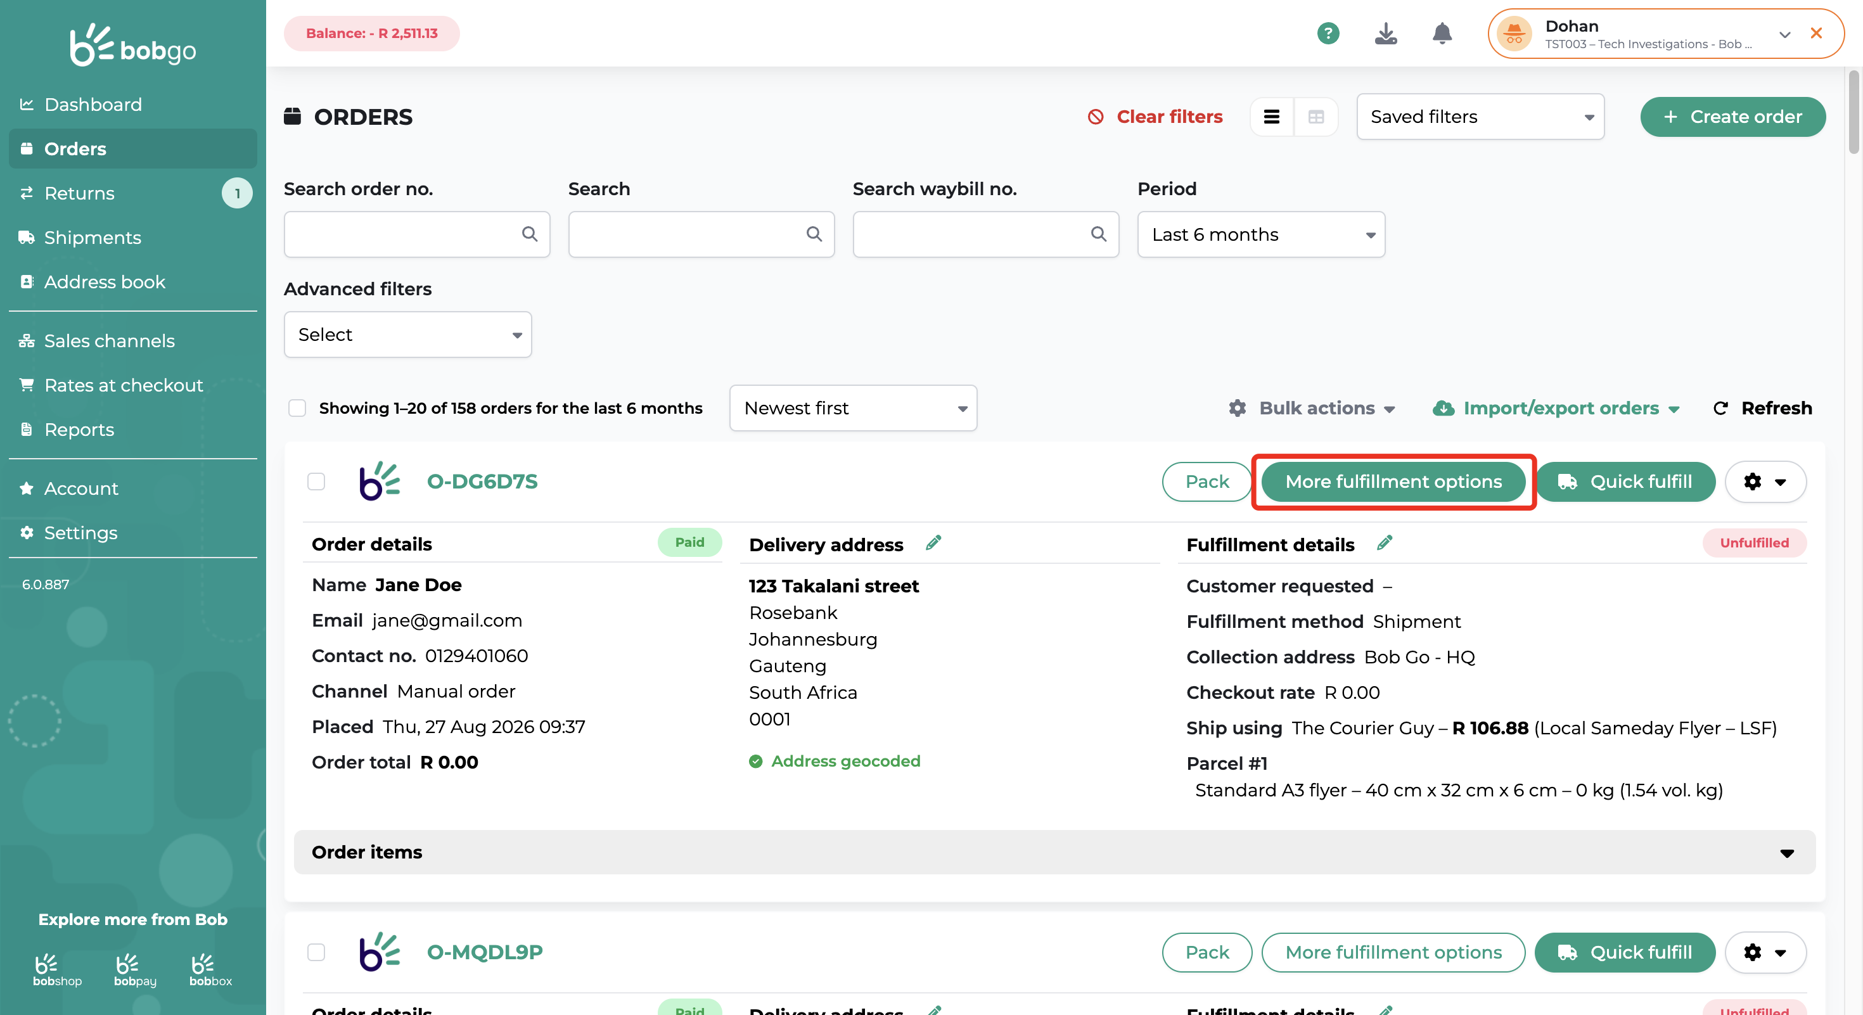The height and width of the screenshot is (1015, 1863).
Task: Tick checkbox for order O-DG6D7S
Action: point(316,482)
